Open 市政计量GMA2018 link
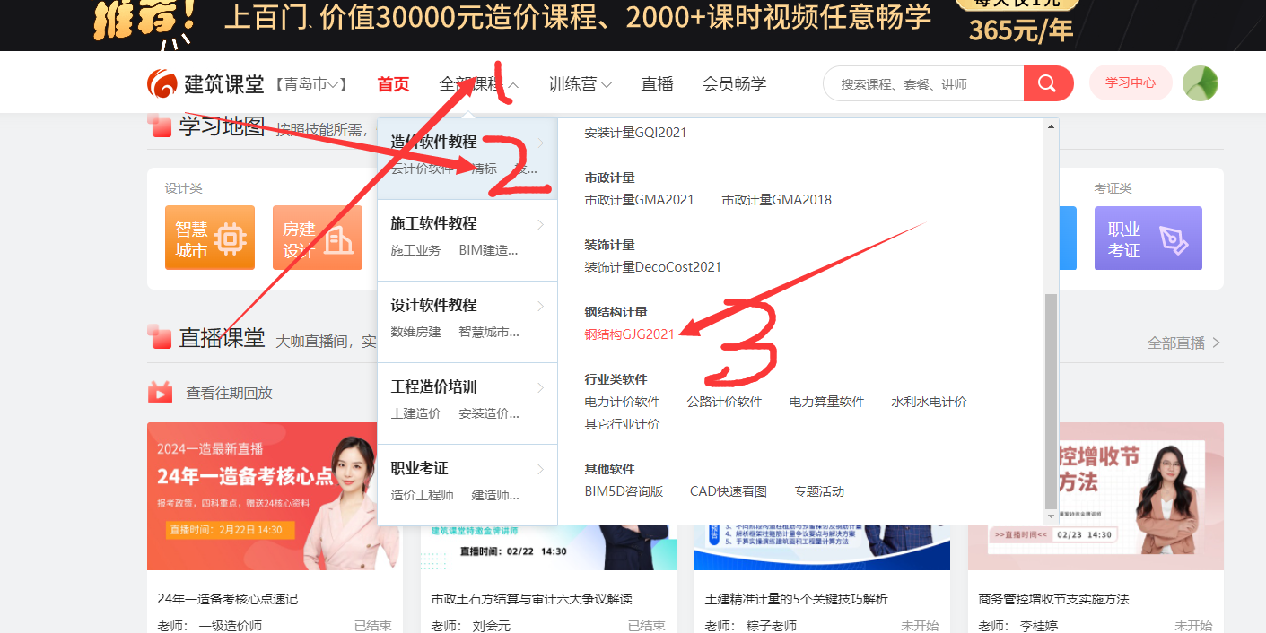The image size is (1266, 633). click(x=776, y=200)
